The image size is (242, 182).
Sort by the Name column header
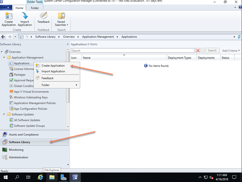point(124,58)
